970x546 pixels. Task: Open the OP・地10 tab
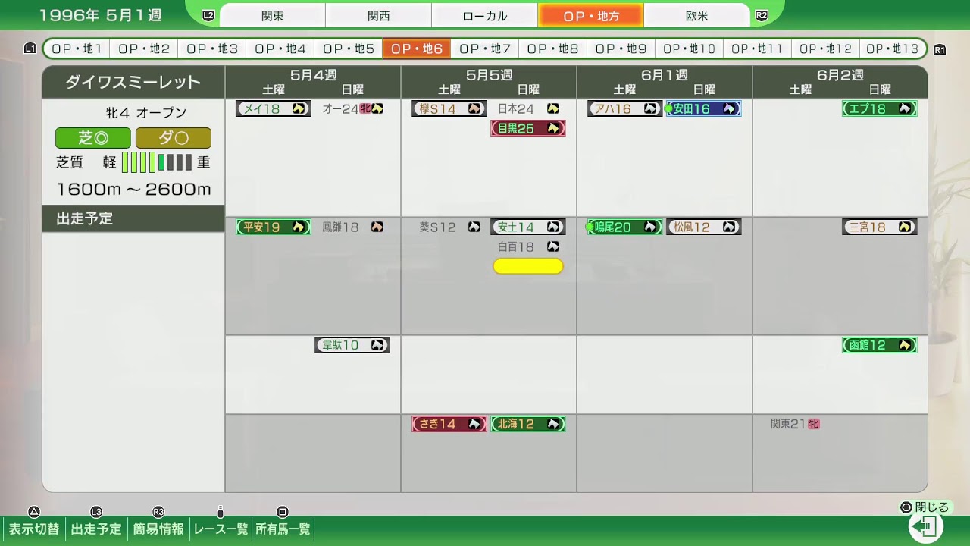click(x=689, y=48)
